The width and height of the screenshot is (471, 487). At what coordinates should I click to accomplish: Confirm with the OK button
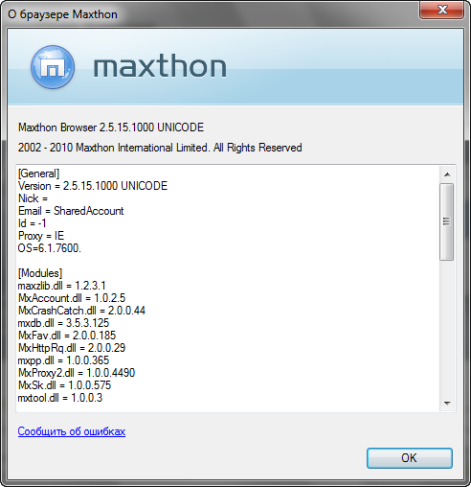(410, 458)
